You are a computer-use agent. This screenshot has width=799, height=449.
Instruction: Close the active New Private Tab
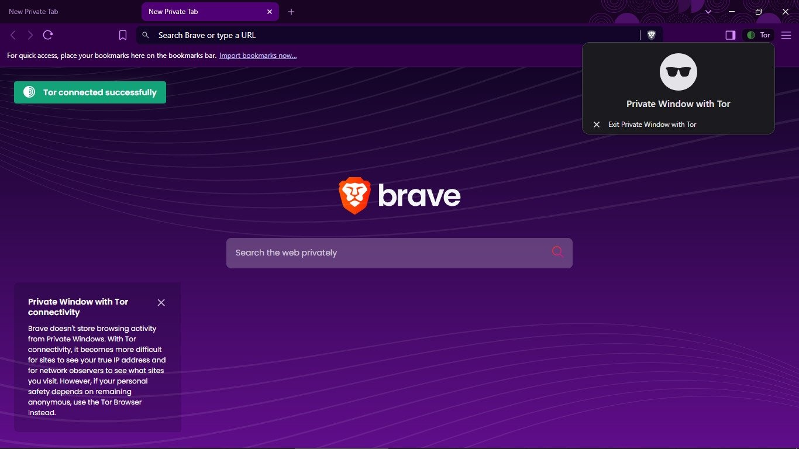(270, 12)
